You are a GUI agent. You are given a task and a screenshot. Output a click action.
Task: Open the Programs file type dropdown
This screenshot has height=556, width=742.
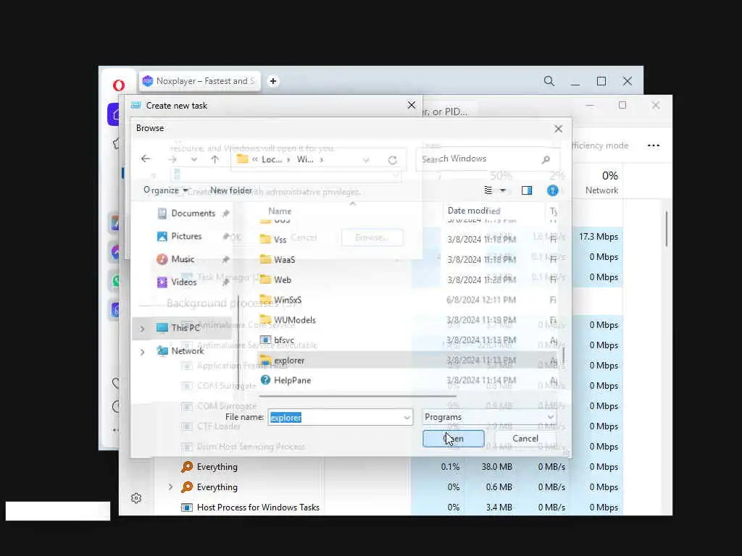tap(489, 417)
